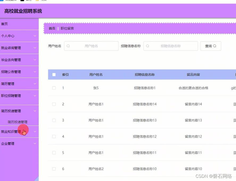The width and height of the screenshot is (236, 181).
Task: Check the checkbox for row 1 with 张5
Action: click(54, 88)
